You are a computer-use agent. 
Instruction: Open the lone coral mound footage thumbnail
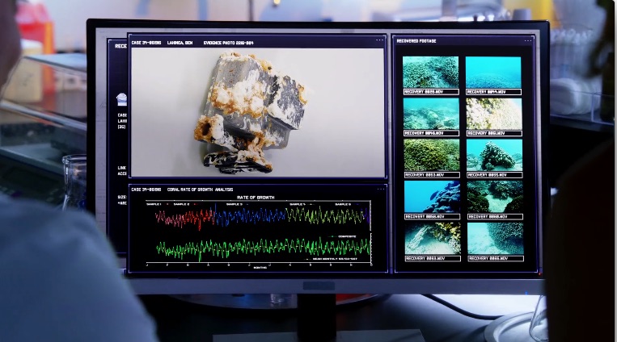tap(495, 156)
